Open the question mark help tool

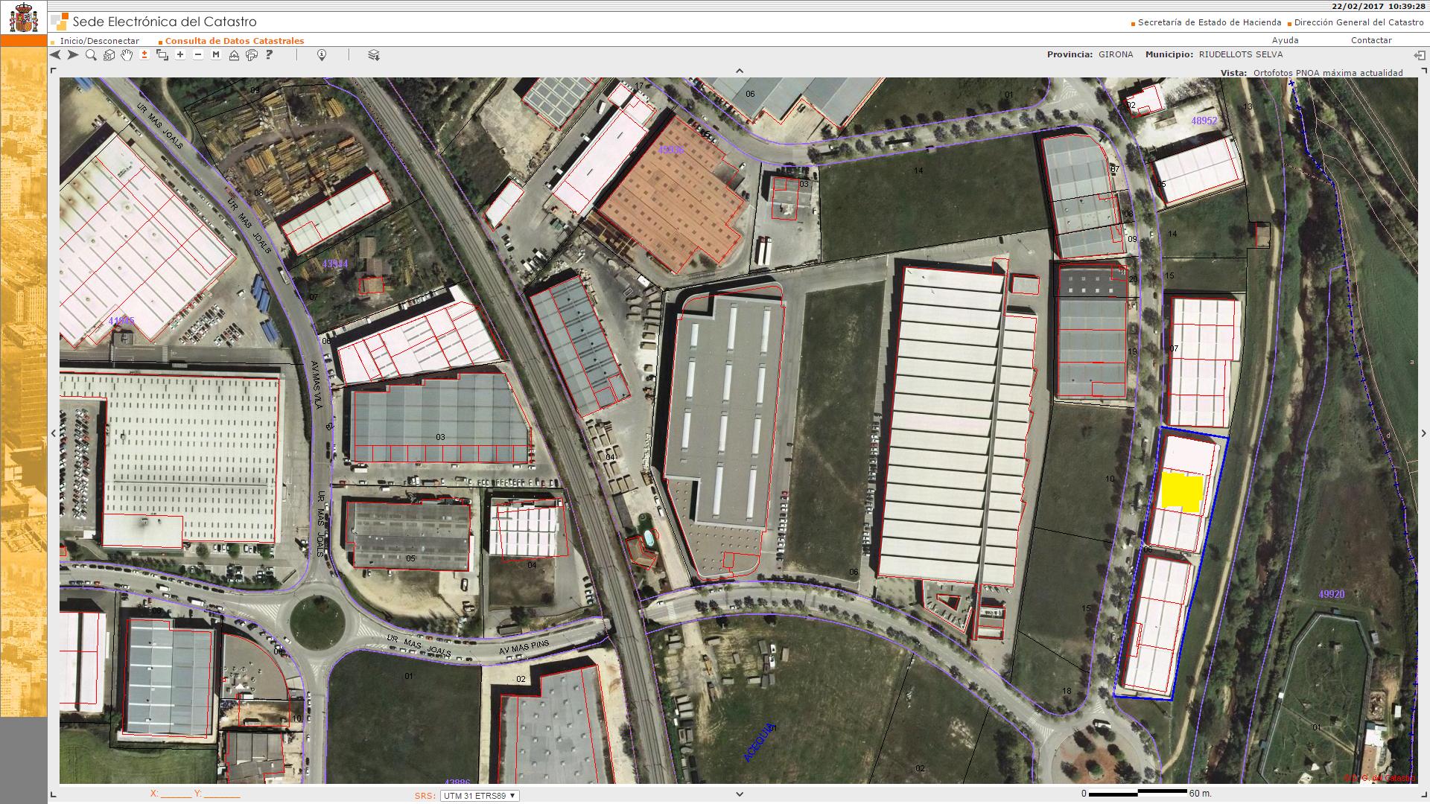(269, 55)
